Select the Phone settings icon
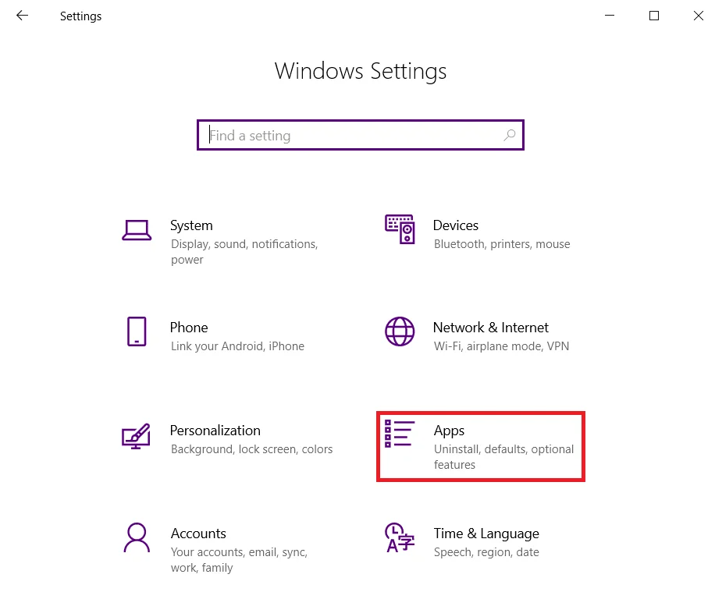The image size is (715, 592). pos(137,332)
